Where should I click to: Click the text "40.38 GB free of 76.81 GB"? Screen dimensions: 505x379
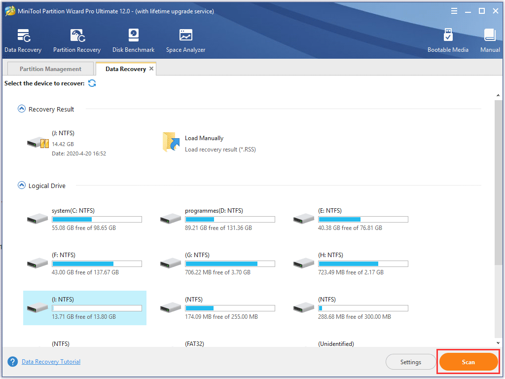point(350,228)
